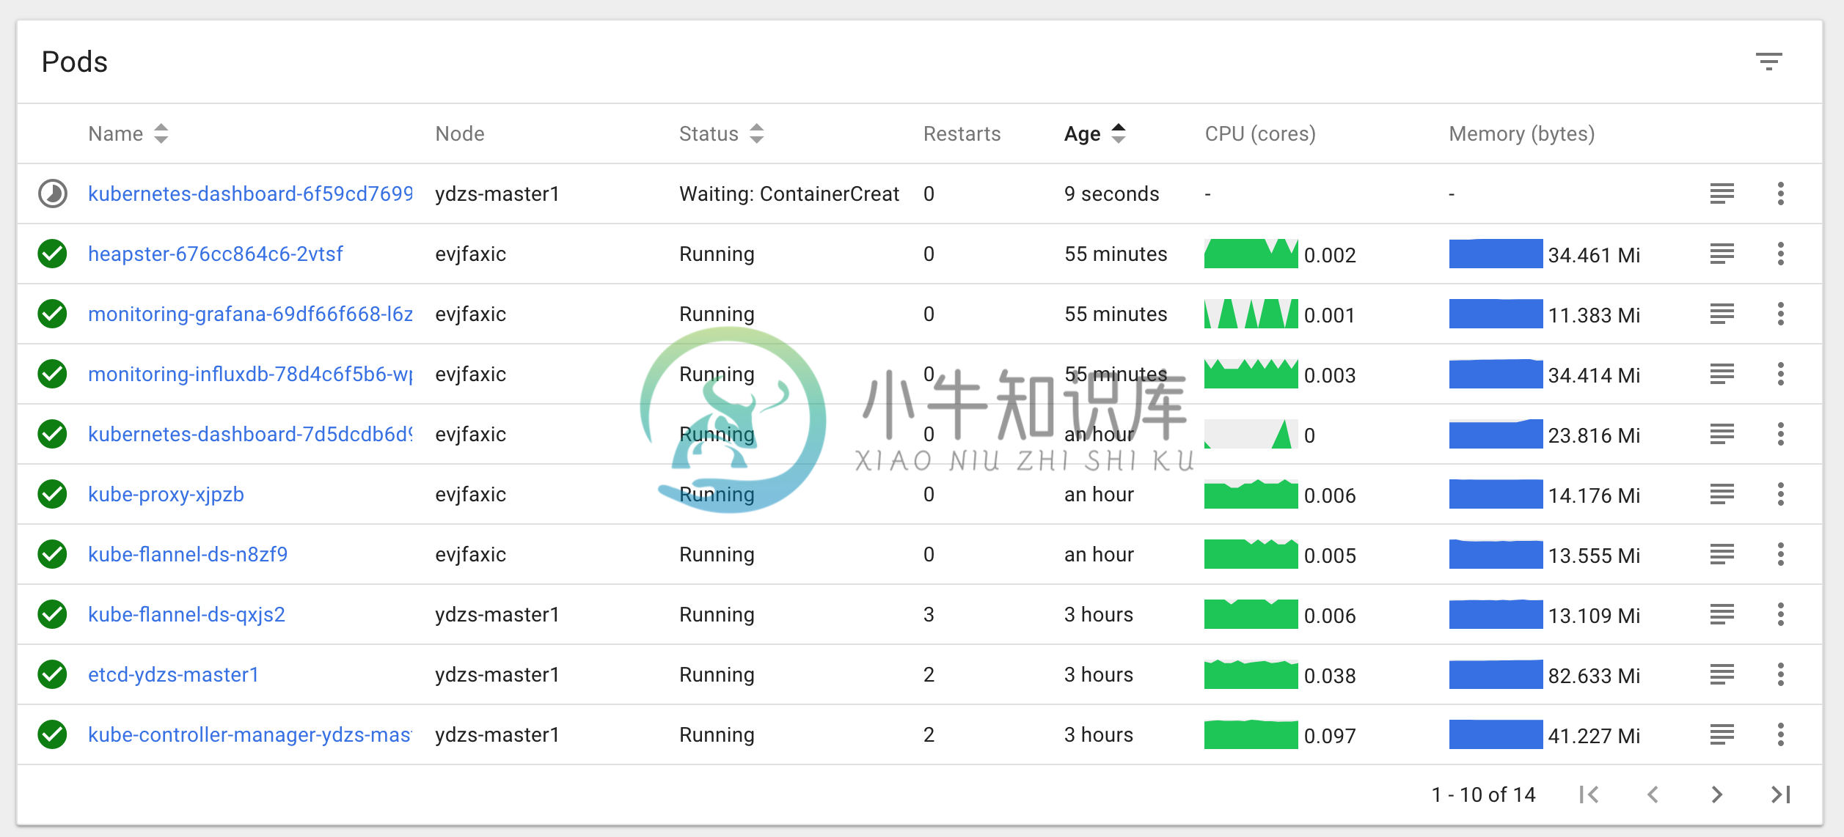Click kube-proxy-xjpzb CPU usage sparkline
The image size is (1844, 837).
[1251, 494]
